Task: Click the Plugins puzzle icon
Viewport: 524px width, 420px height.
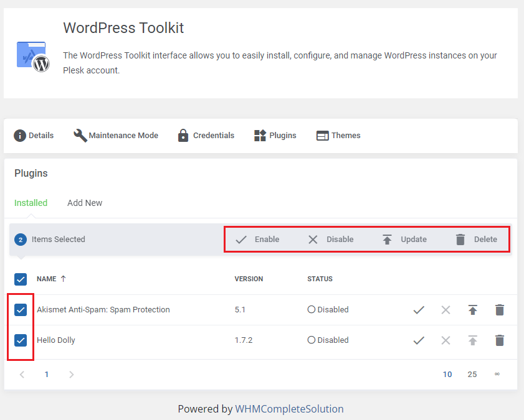Action: pyautogui.click(x=260, y=136)
